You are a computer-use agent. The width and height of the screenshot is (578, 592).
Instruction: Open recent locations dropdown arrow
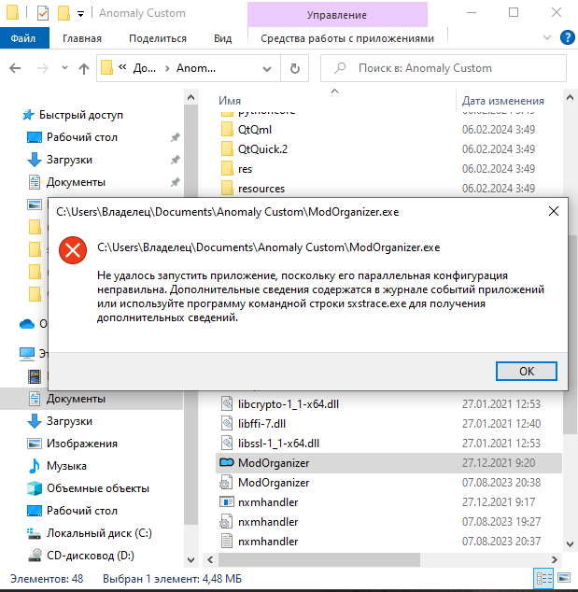tap(64, 68)
